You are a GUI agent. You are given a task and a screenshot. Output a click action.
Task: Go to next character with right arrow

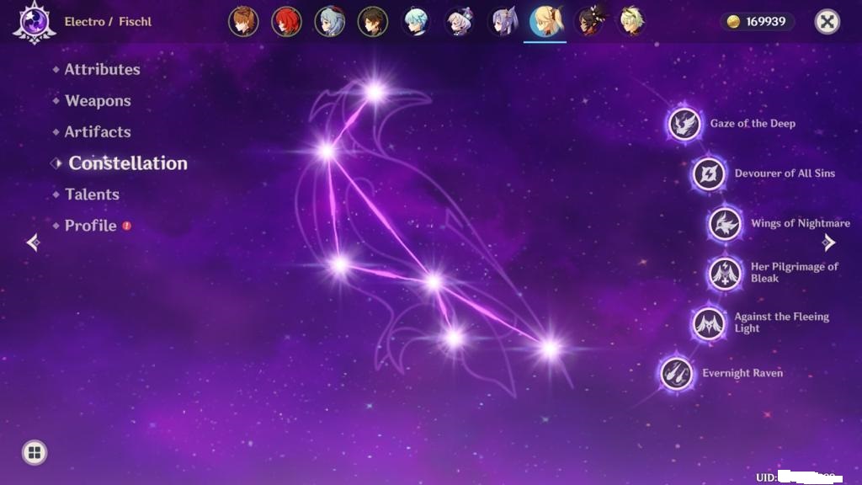click(829, 242)
